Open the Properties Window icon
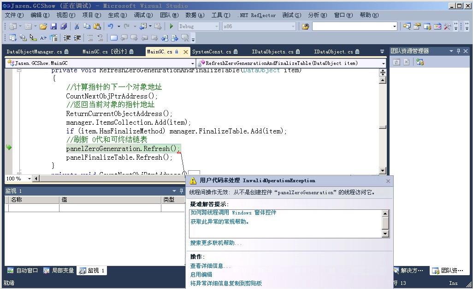 click(417, 27)
